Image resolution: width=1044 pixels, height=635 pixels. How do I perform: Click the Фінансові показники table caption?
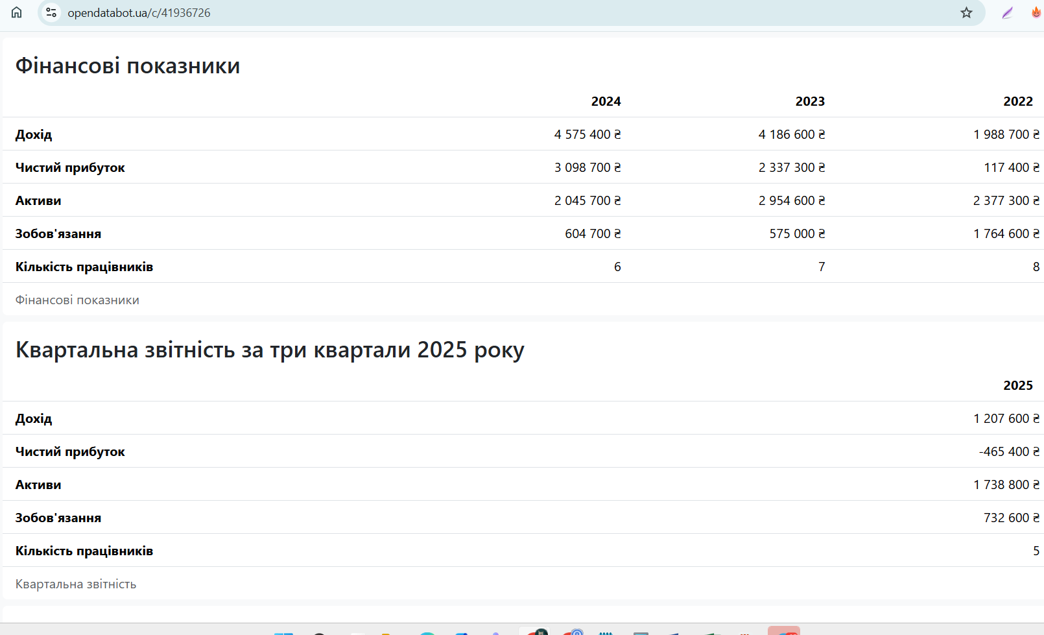(x=77, y=300)
